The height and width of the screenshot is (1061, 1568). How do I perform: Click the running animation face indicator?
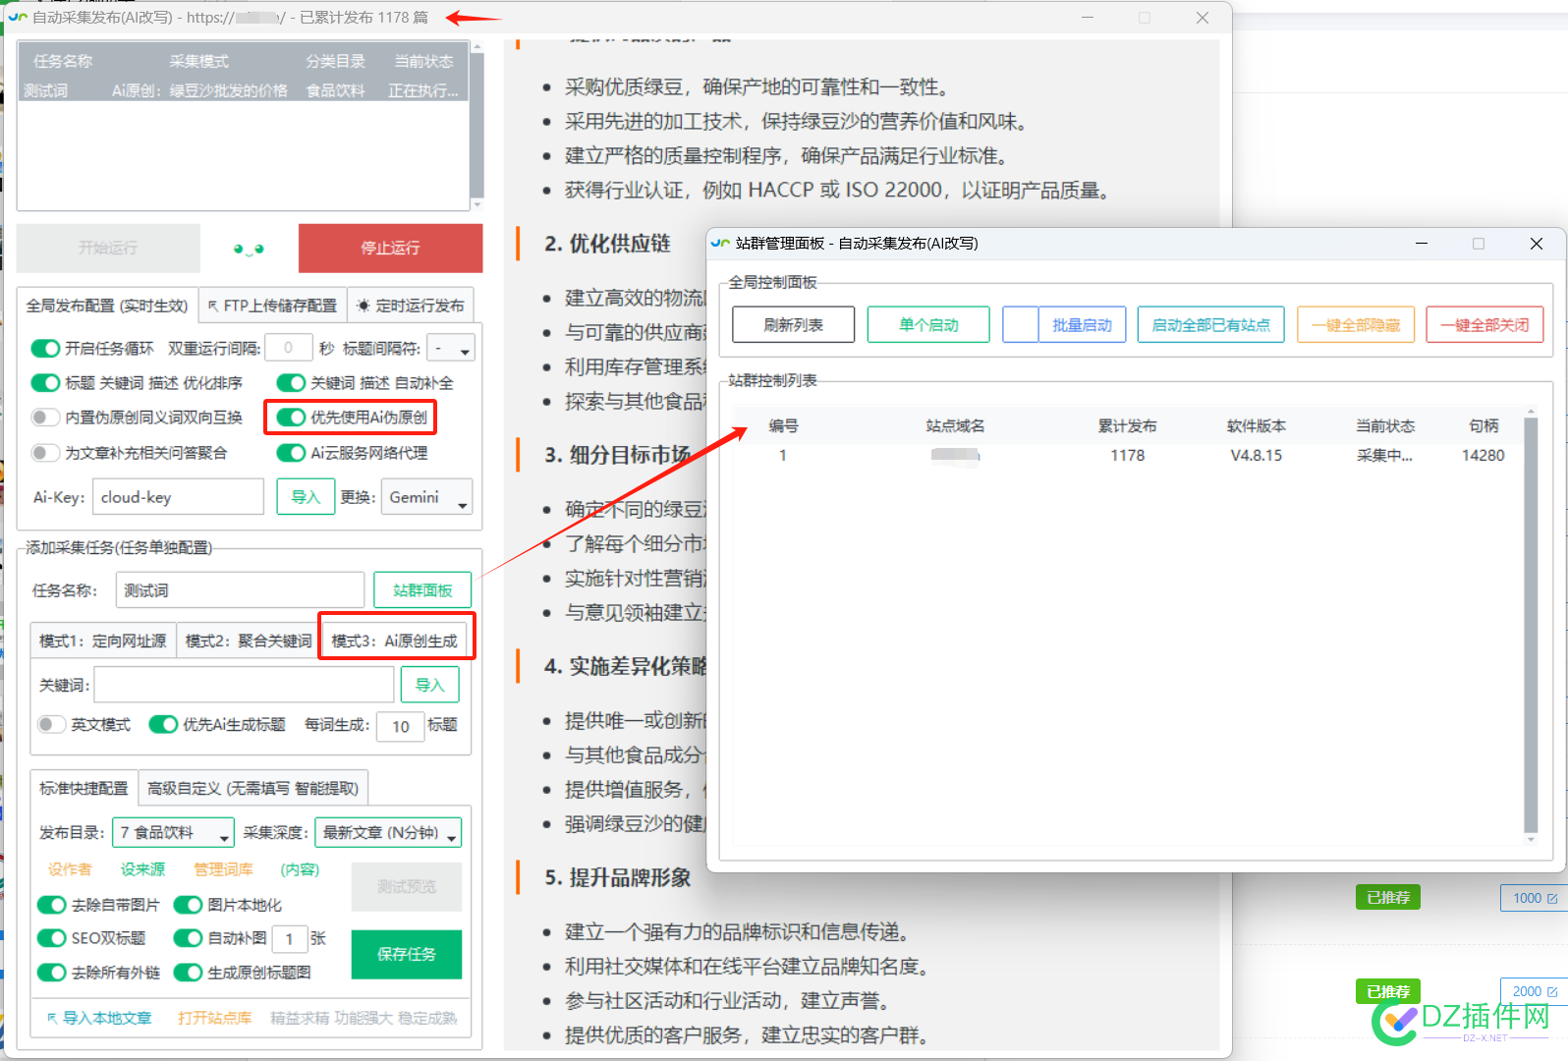[249, 250]
